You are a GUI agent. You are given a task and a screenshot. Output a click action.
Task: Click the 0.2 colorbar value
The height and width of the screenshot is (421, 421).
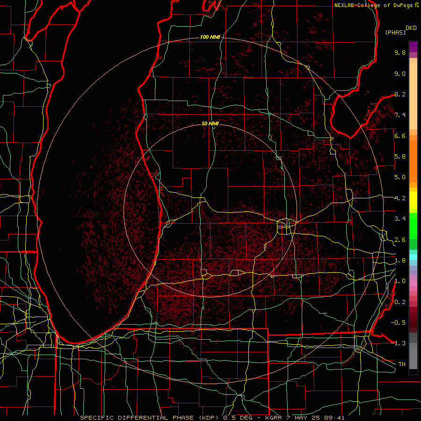(400, 302)
